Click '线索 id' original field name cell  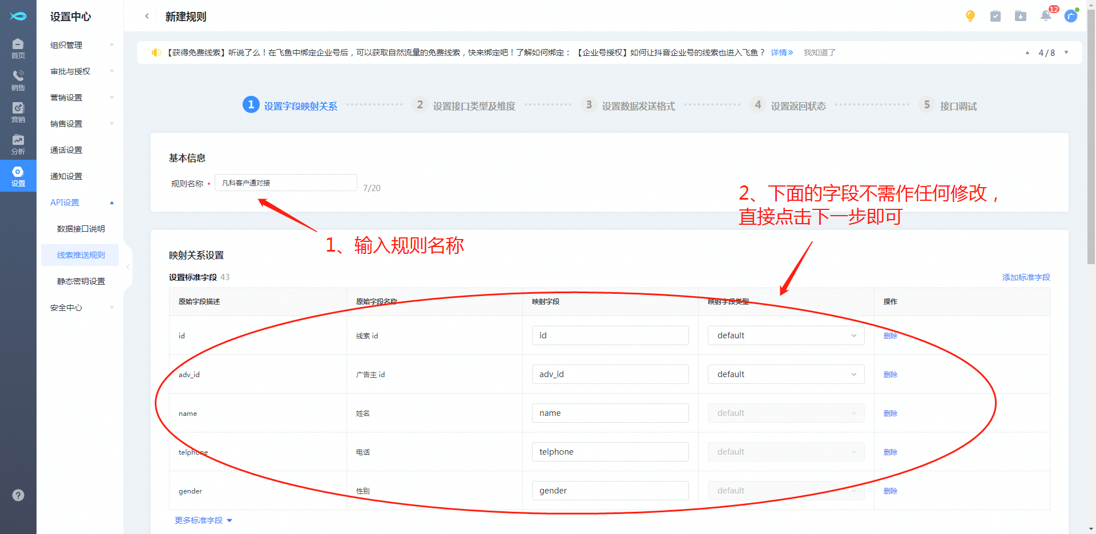point(367,335)
